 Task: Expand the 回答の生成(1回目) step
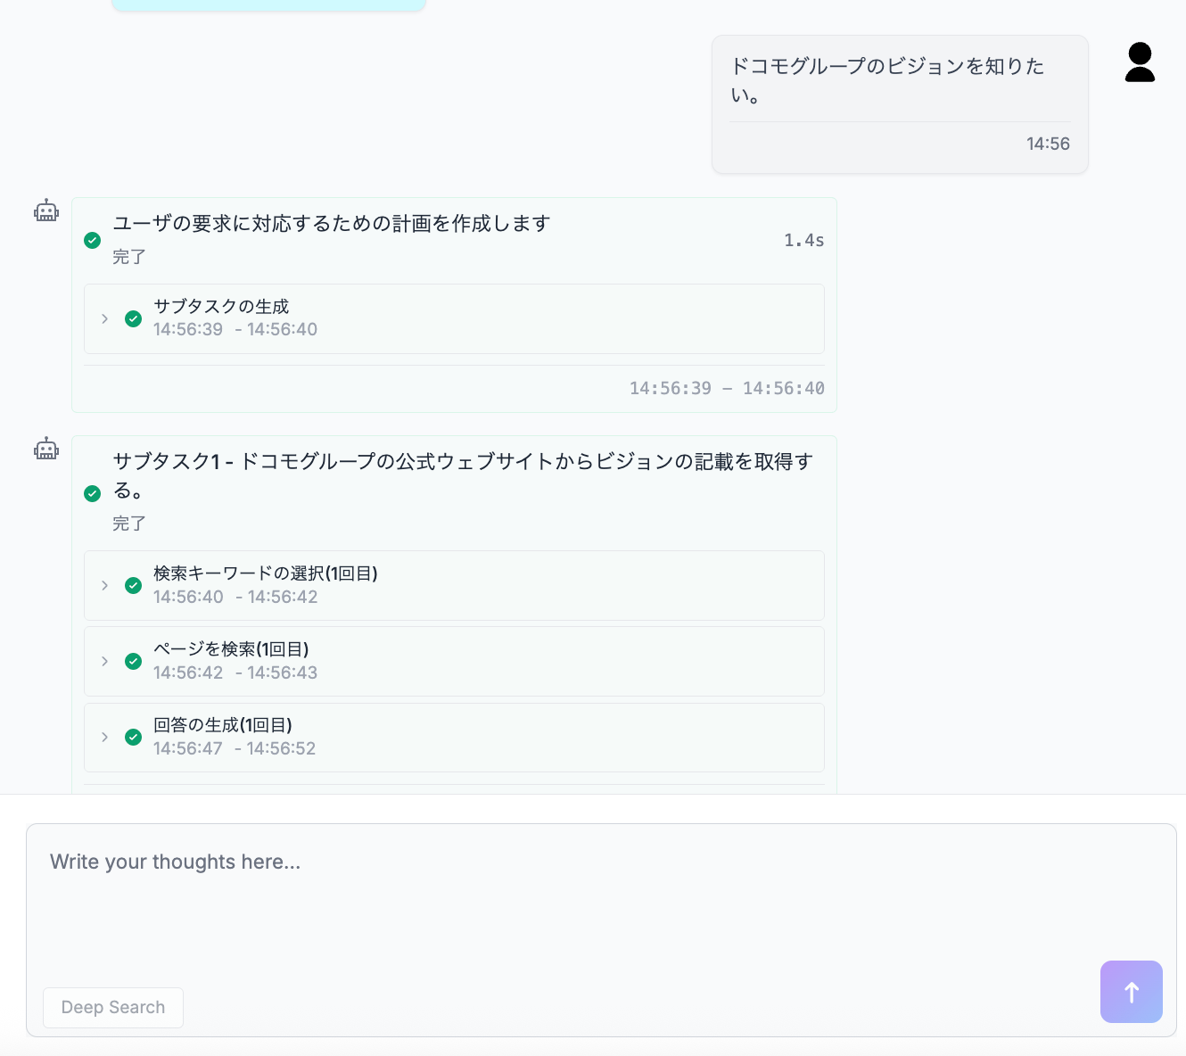click(x=104, y=737)
